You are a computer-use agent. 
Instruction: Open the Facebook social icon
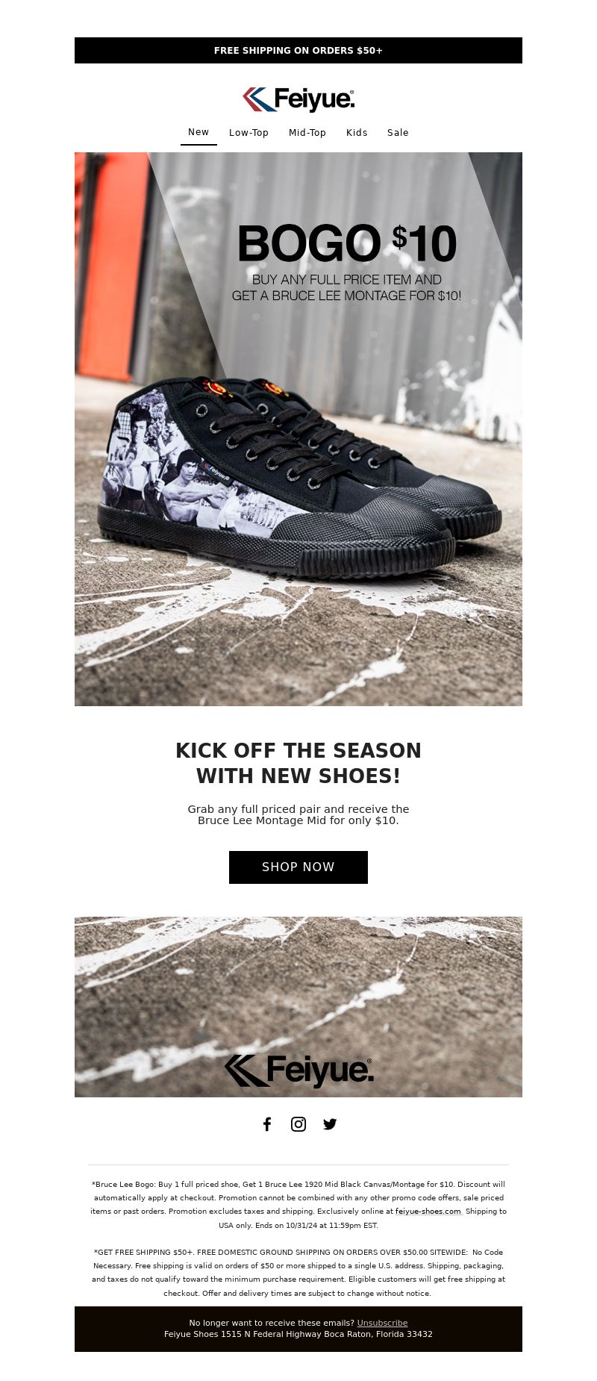(x=267, y=1124)
